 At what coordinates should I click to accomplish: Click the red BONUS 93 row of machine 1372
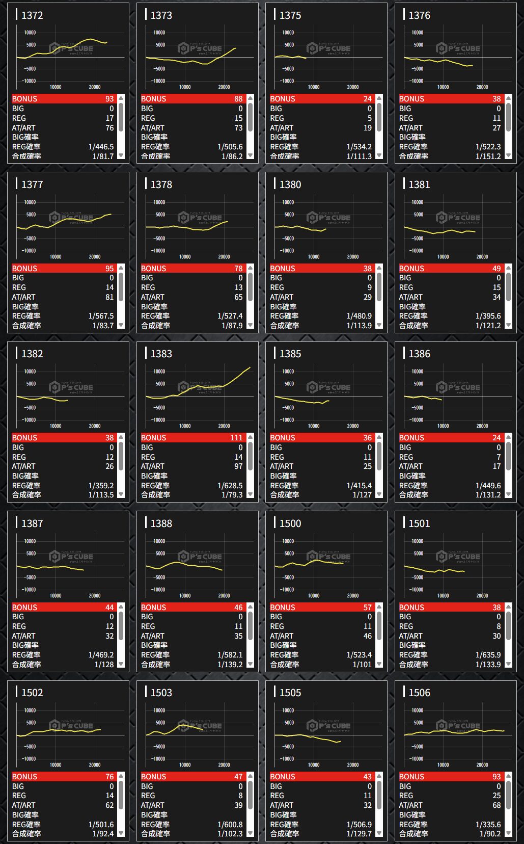pyautogui.click(x=64, y=98)
